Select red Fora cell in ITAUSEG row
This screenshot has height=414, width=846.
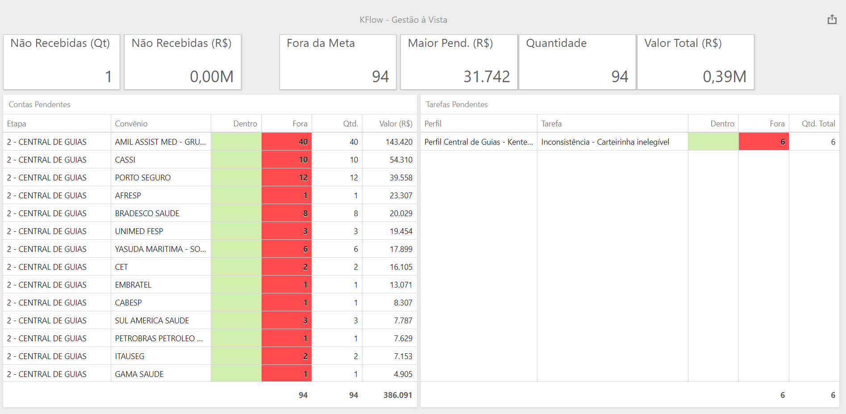(x=287, y=356)
